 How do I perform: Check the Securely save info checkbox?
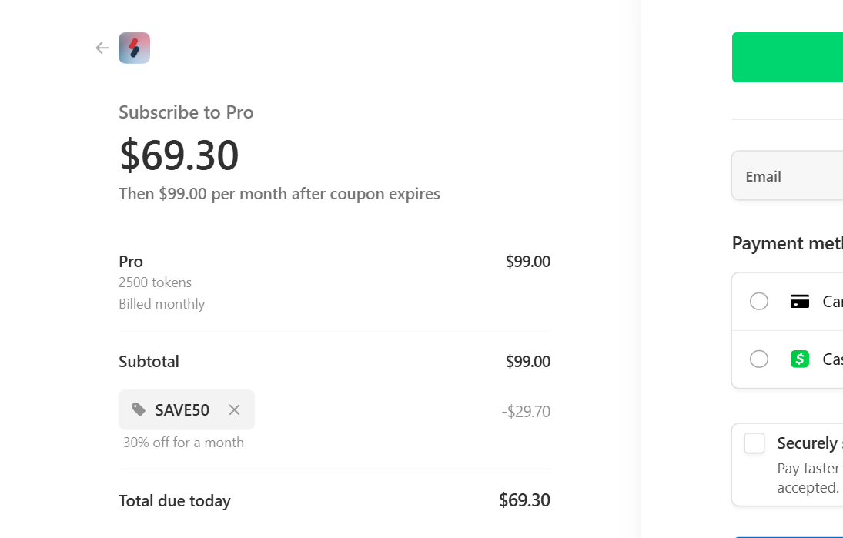click(754, 443)
